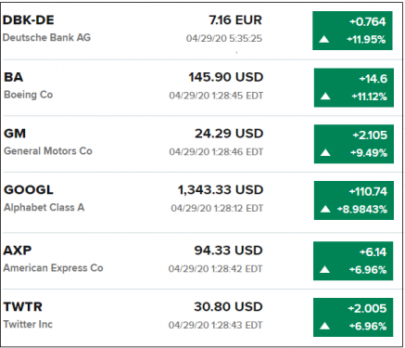405x348 pixels.
Task: Click the AXP ticker symbol
Action: tap(18, 251)
